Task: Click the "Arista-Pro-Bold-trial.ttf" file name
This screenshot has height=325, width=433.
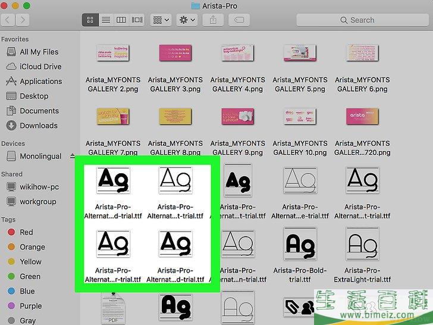Action: (300, 275)
